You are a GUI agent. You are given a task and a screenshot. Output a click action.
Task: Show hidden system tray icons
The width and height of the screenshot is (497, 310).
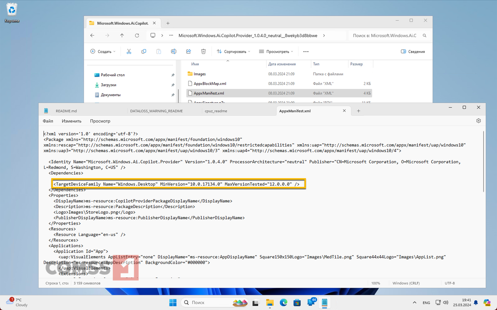(x=414, y=303)
